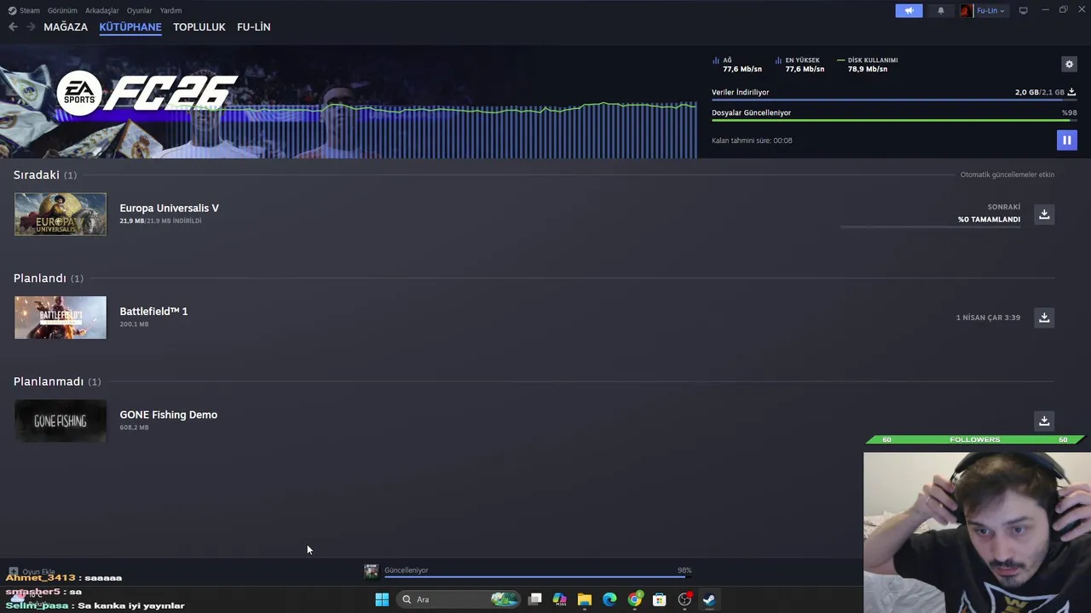Viewport: 1091px width, 613px height.
Task: Open the Yardım menu
Action: tap(170, 10)
